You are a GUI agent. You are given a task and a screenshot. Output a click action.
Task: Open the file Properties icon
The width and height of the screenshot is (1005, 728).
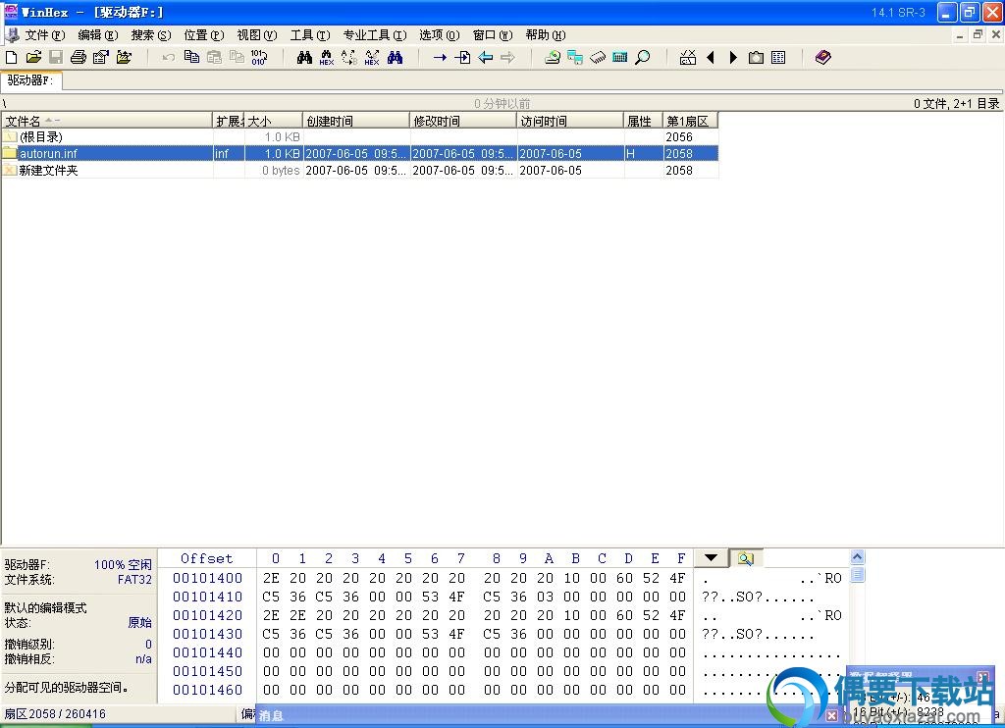[101, 58]
